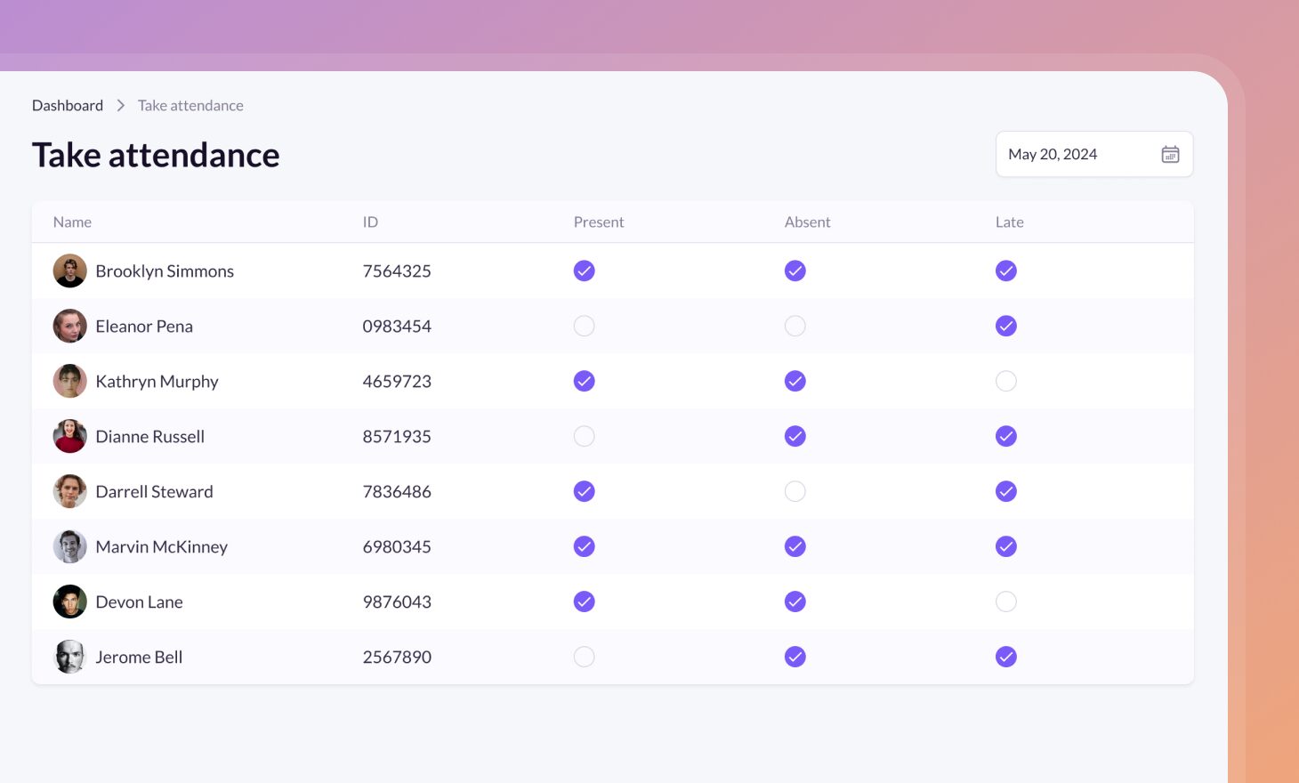The width and height of the screenshot is (1299, 783).
Task: Mark Eleanor Pena as Present
Action: (x=584, y=327)
